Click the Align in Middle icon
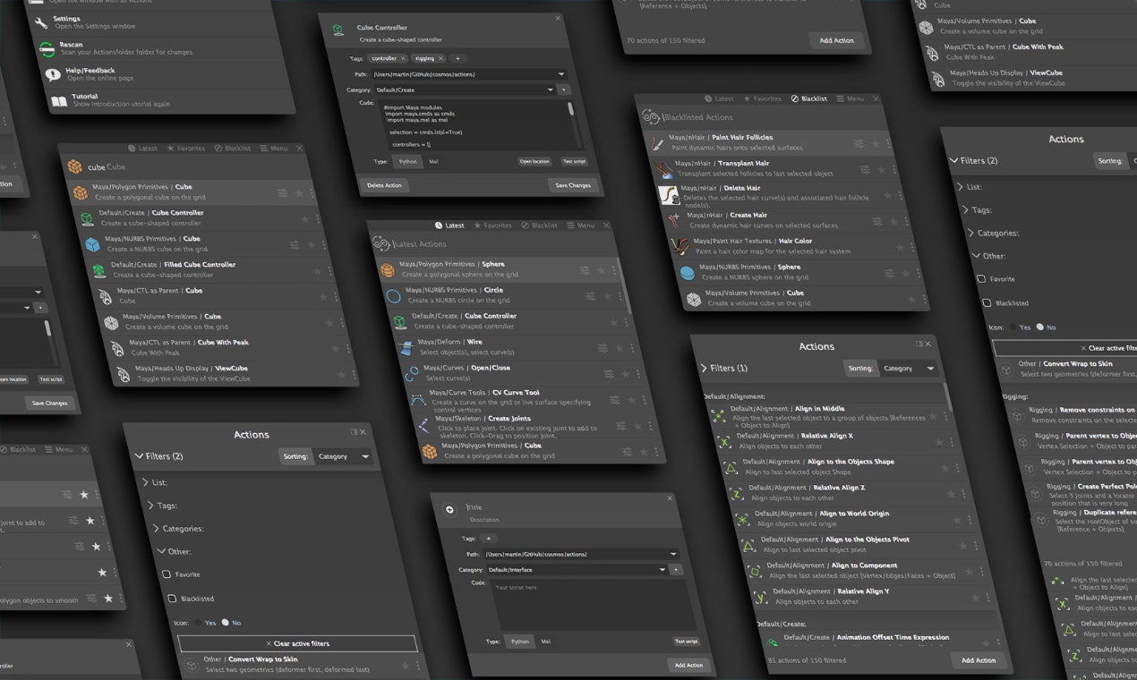 [718, 415]
